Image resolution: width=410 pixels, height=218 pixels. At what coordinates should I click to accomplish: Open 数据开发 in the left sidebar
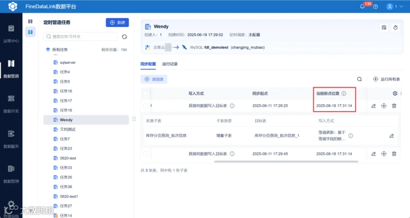coord(11,104)
